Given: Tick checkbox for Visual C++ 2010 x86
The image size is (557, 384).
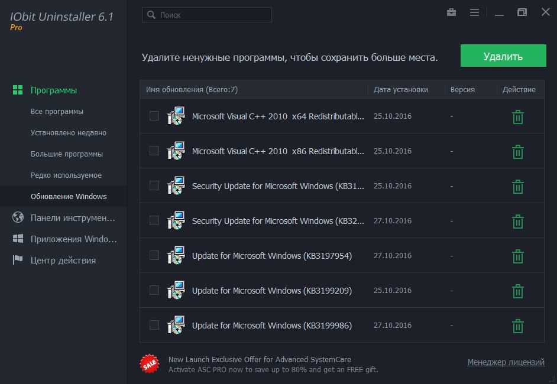Looking at the screenshot, I should [154, 151].
